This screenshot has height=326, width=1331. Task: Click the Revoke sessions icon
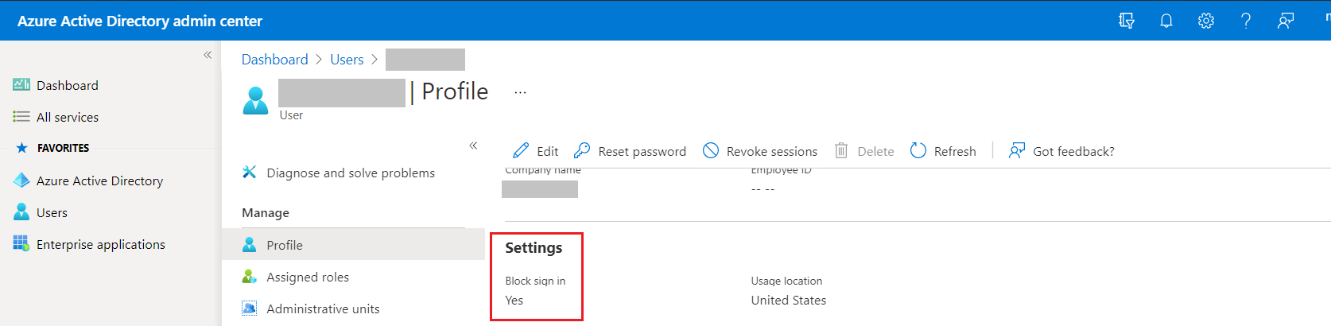point(711,151)
